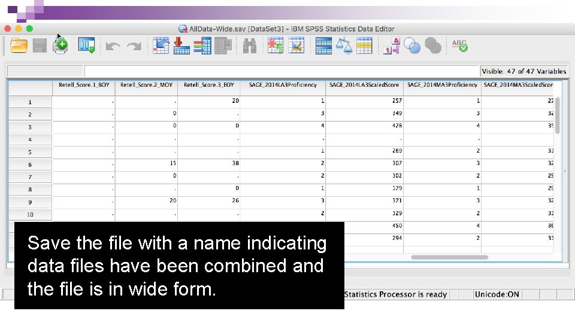Viewport: 575px width, 323px height.
Task: Select row 6 header
Action: pyautogui.click(x=30, y=164)
